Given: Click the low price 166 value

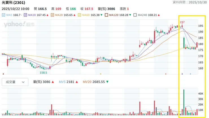Looking at the screenshot, I should 73,9.
